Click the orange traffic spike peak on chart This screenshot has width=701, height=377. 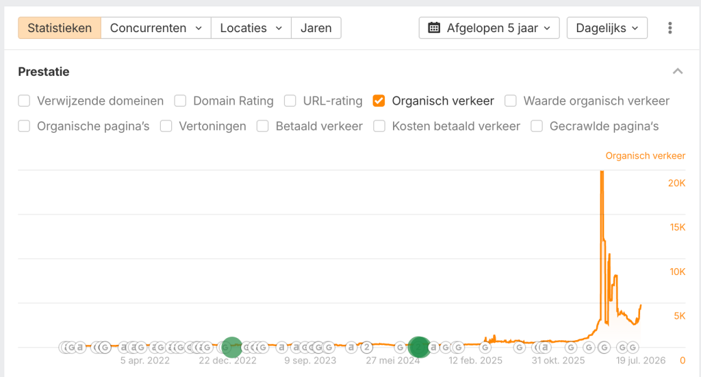(x=602, y=172)
